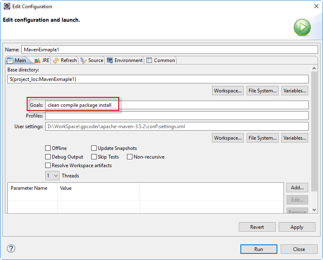Click the help question mark icon
Screen dimensions: 323x260
click(11, 248)
